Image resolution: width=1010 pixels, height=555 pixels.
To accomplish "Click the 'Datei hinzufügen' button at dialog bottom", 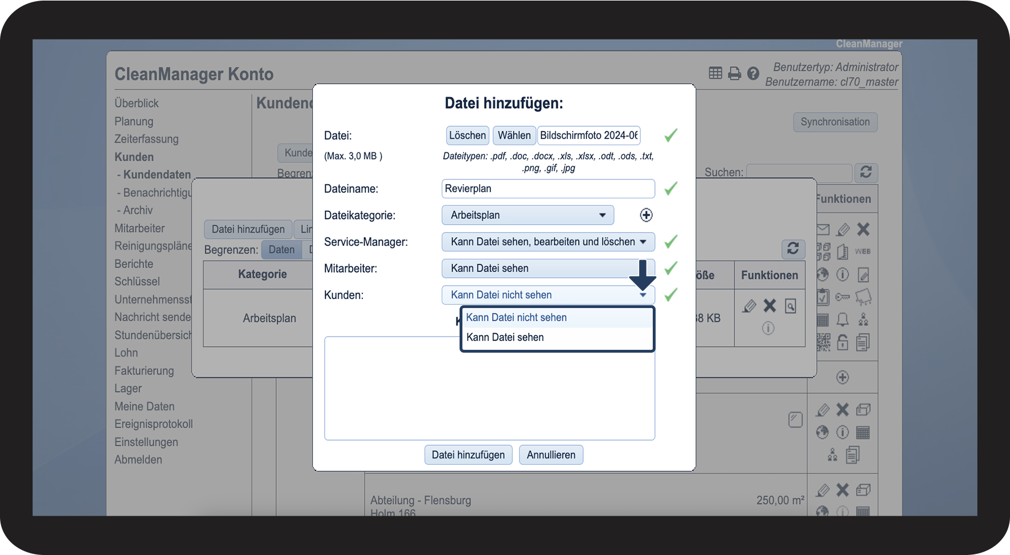I will tap(468, 455).
